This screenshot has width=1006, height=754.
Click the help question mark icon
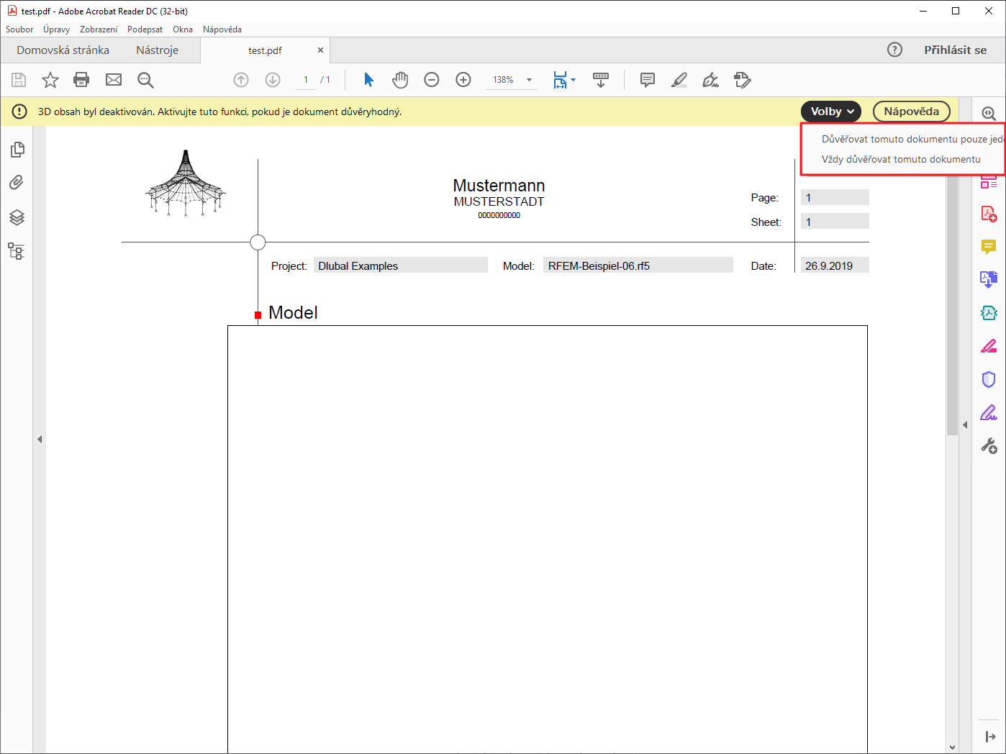click(894, 50)
